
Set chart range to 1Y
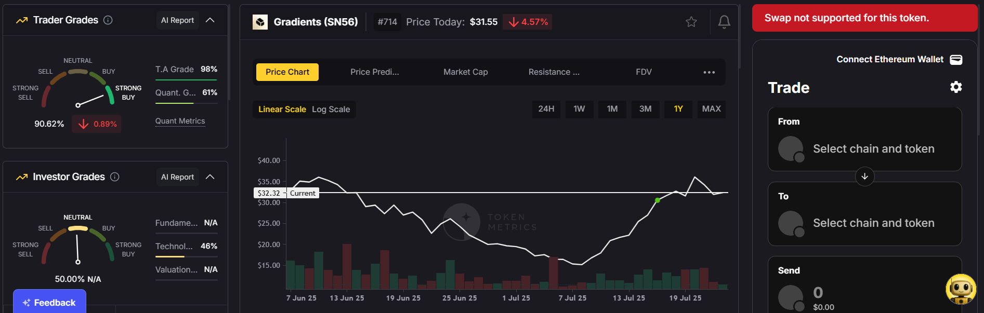click(678, 109)
